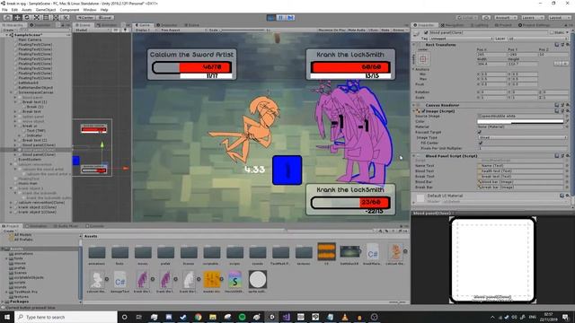Open the cloud services icon
The width and height of the screenshot is (575, 323).
click(x=486, y=17)
